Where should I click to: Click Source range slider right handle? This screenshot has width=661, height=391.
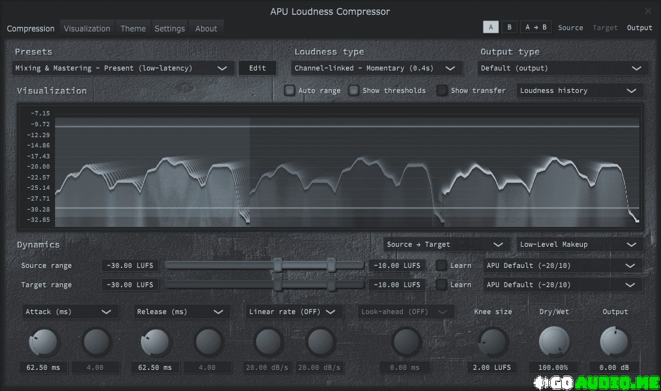(x=331, y=265)
